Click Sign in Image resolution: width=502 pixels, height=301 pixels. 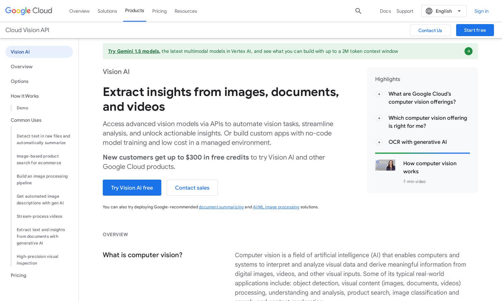click(481, 11)
